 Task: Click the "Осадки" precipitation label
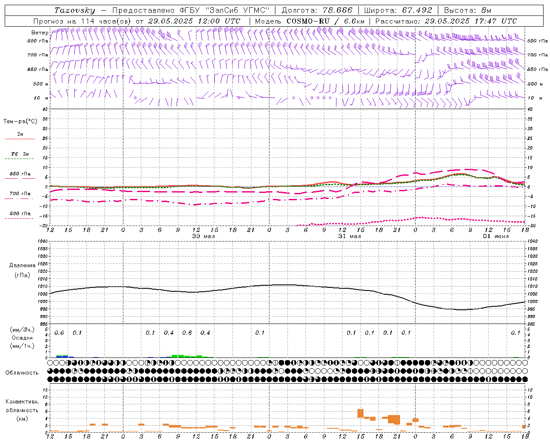[22, 338]
